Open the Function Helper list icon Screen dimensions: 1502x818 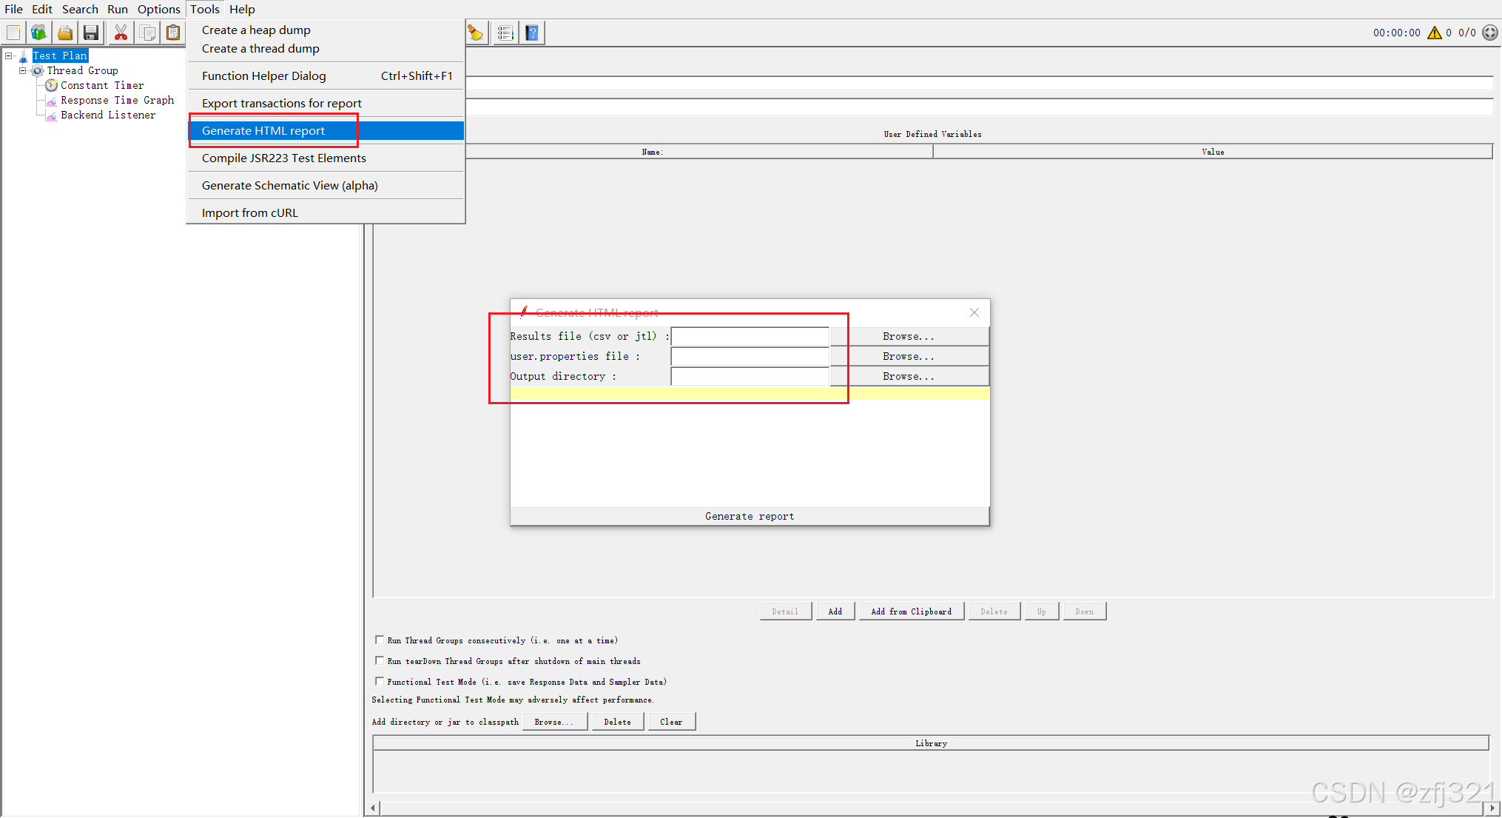(x=505, y=33)
